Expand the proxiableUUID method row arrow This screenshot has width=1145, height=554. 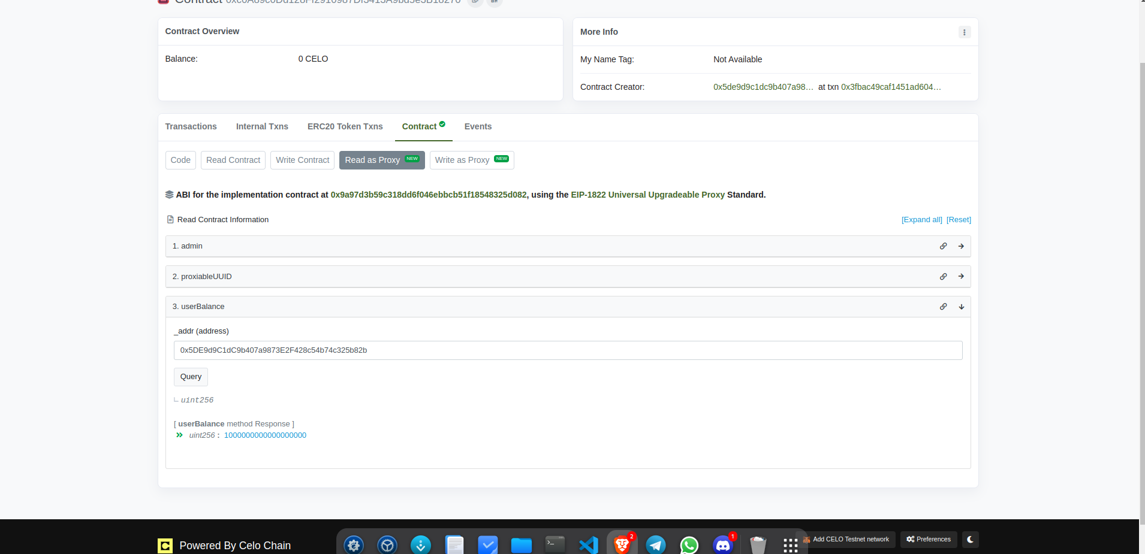coord(961,277)
